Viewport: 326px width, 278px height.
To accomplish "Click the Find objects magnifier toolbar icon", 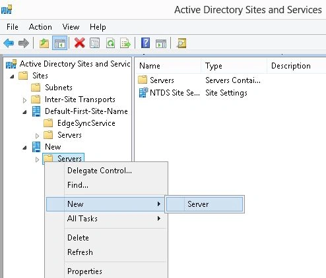I will point(181,43).
